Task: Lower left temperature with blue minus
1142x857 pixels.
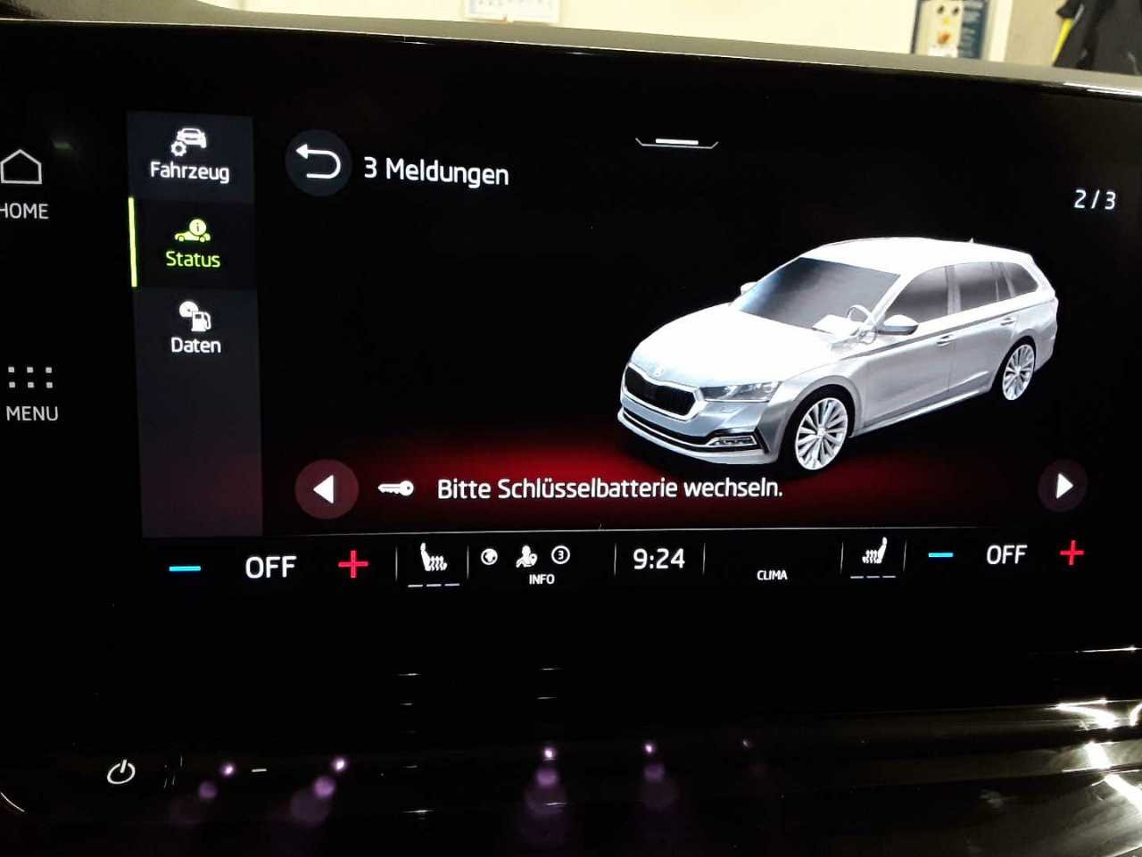Action: click(185, 568)
